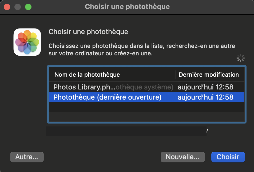The width and height of the screenshot is (254, 172).
Task: Click the green zoom window button
Action: tap(28, 7)
